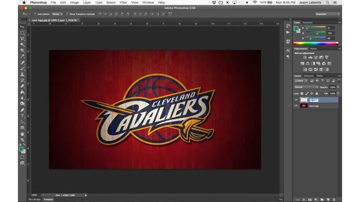360x202 pixels.
Task: Select the Eyedropper tool
Action: (22, 56)
